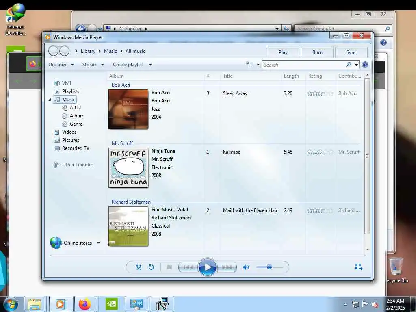Open the search options dropdown arrow
The height and width of the screenshot is (312, 416).
[356, 65]
